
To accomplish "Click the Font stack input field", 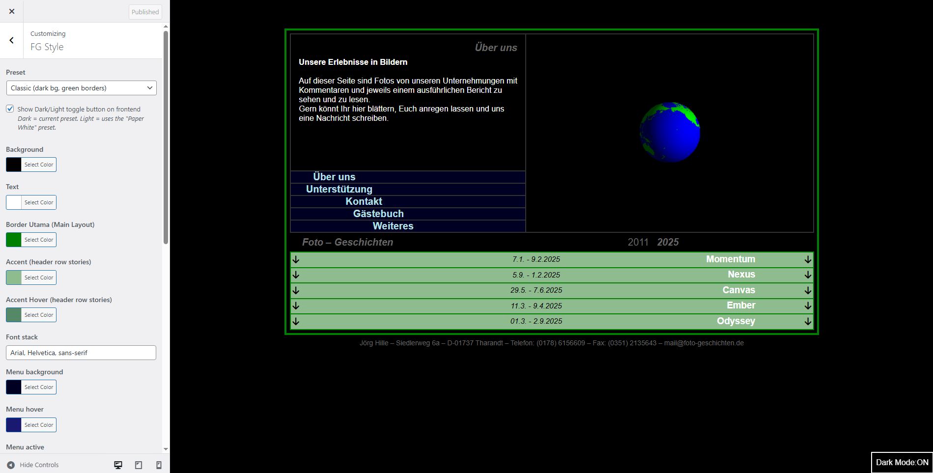I will pos(81,353).
